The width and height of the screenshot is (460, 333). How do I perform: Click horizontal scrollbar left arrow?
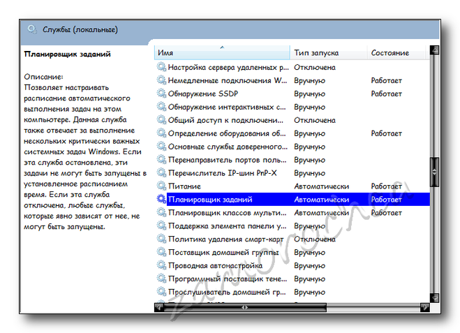[159, 306]
